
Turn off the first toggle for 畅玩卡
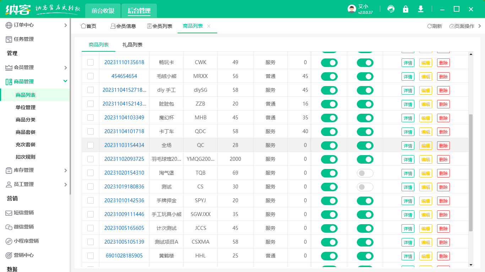click(x=329, y=63)
